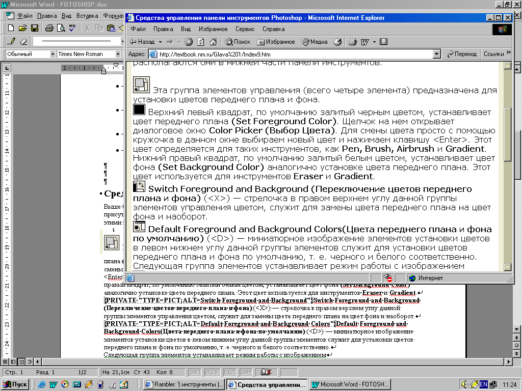522x391 pixels.
Task: Select the Eraser tool in Word toolbar
Action: pyautogui.click(x=23, y=41)
